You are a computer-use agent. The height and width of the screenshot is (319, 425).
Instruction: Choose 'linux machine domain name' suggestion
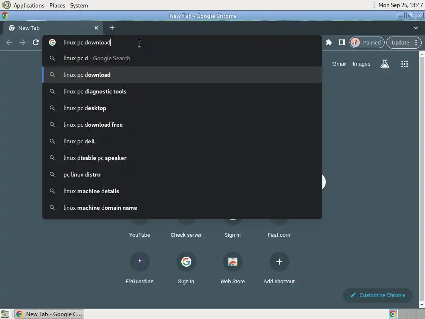tap(182, 208)
